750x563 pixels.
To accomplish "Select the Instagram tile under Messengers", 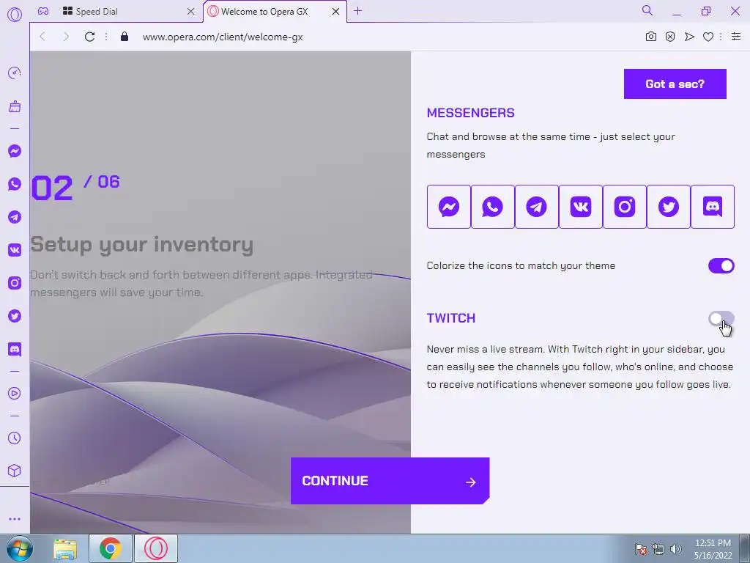I will tap(625, 207).
